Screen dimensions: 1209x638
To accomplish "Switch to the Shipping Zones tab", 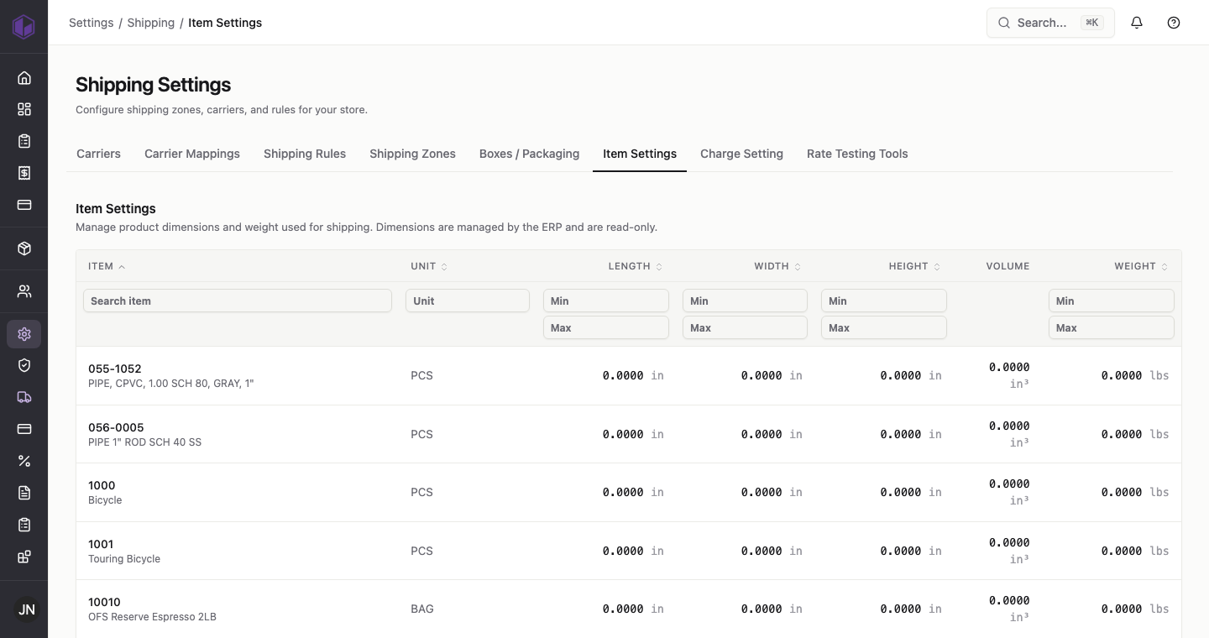I will (x=412, y=154).
